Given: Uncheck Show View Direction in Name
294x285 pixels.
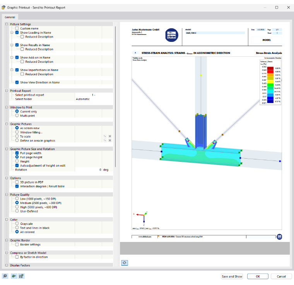Looking at the screenshot, I should point(17,82).
